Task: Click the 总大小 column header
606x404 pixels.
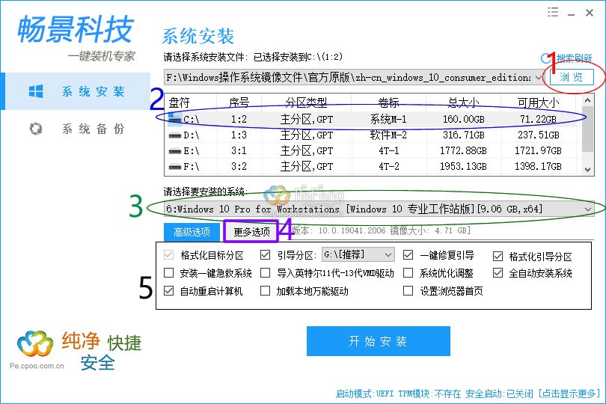Action: [x=463, y=102]
